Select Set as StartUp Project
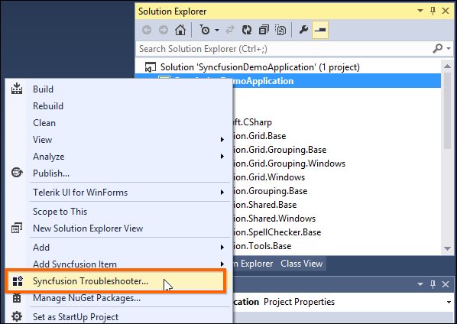This screenshot has height=324, width=457. [x=76, y=316]
